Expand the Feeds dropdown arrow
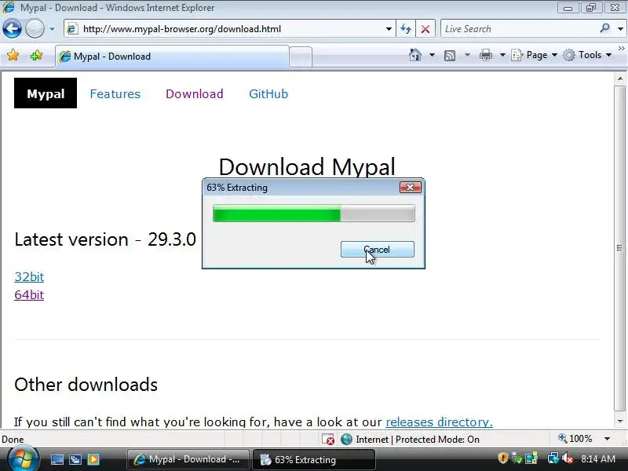The width and height of the screenshot is (628, 471). [467, 55]
